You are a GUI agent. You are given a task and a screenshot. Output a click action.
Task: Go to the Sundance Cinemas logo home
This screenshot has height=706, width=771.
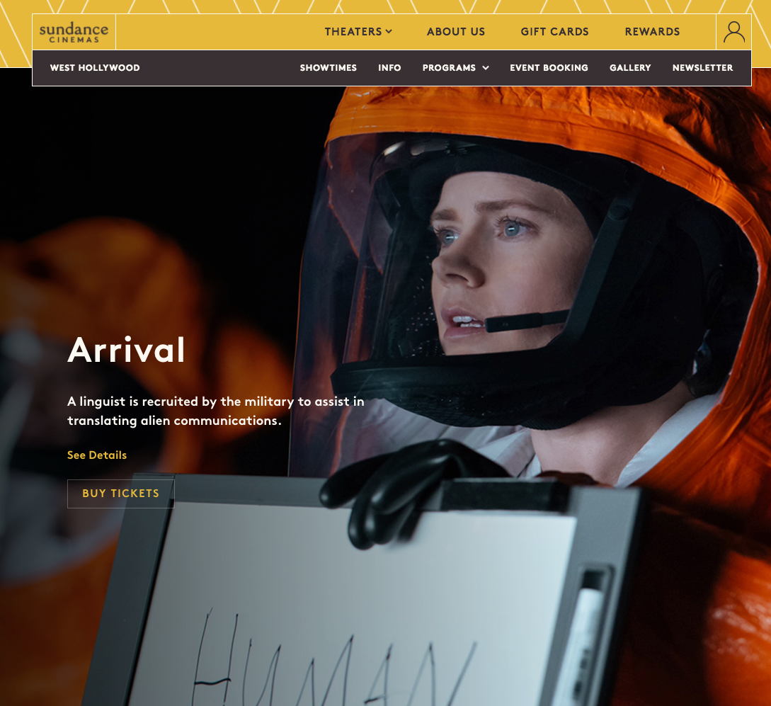74,32
